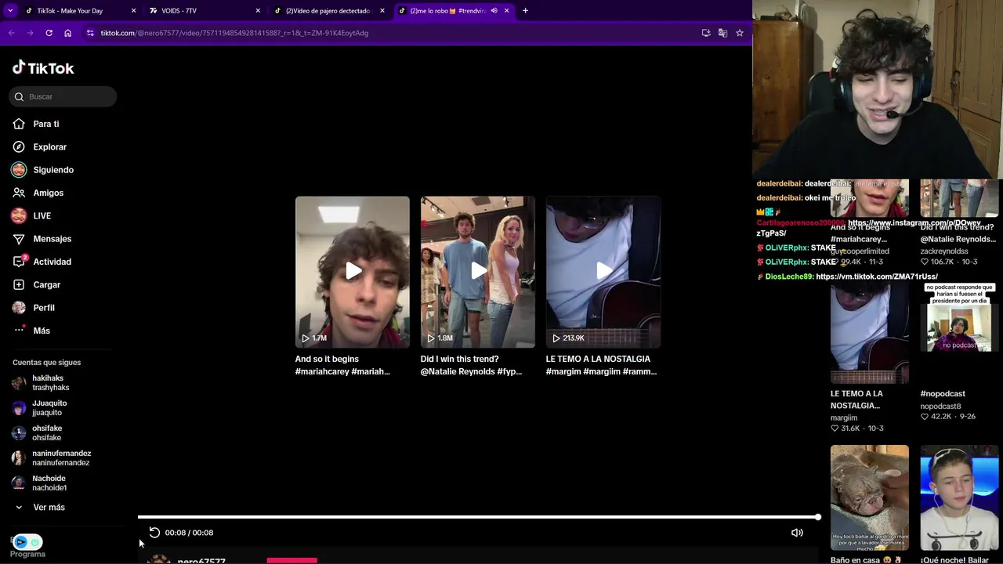Click the video progress bar
Viewport: 1003px width, 564px height.
click(x=478, y=517)
